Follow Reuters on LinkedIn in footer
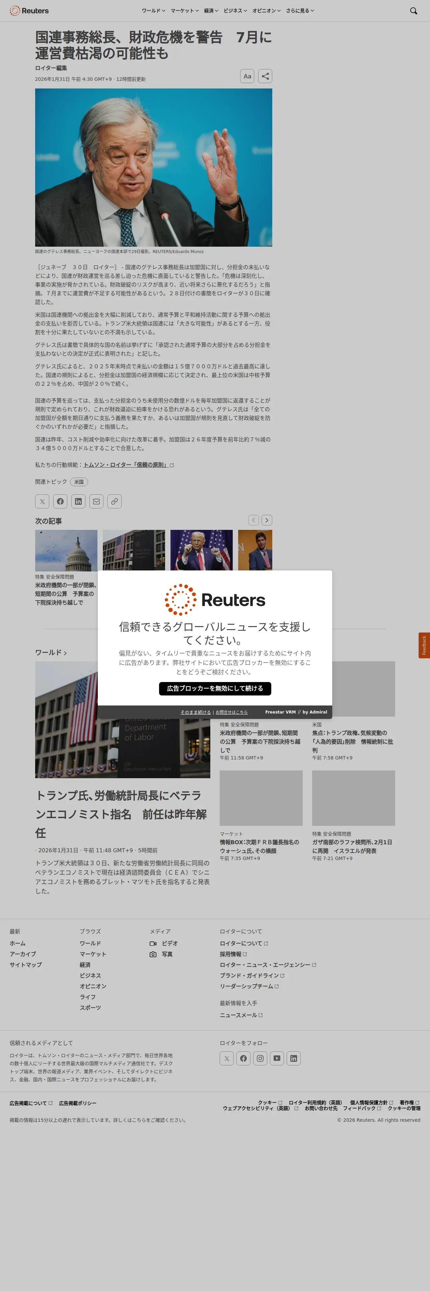 294,1058
